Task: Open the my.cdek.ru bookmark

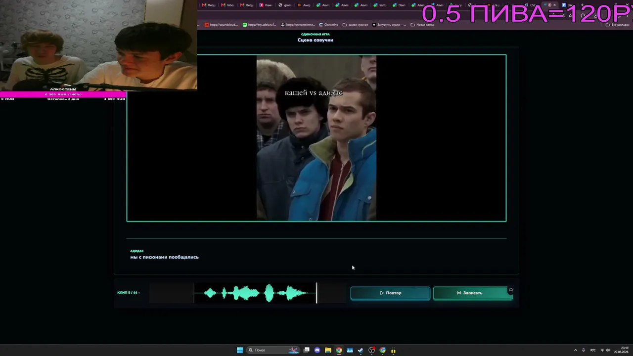Action: pyautogui.click(x=259, y=25)
